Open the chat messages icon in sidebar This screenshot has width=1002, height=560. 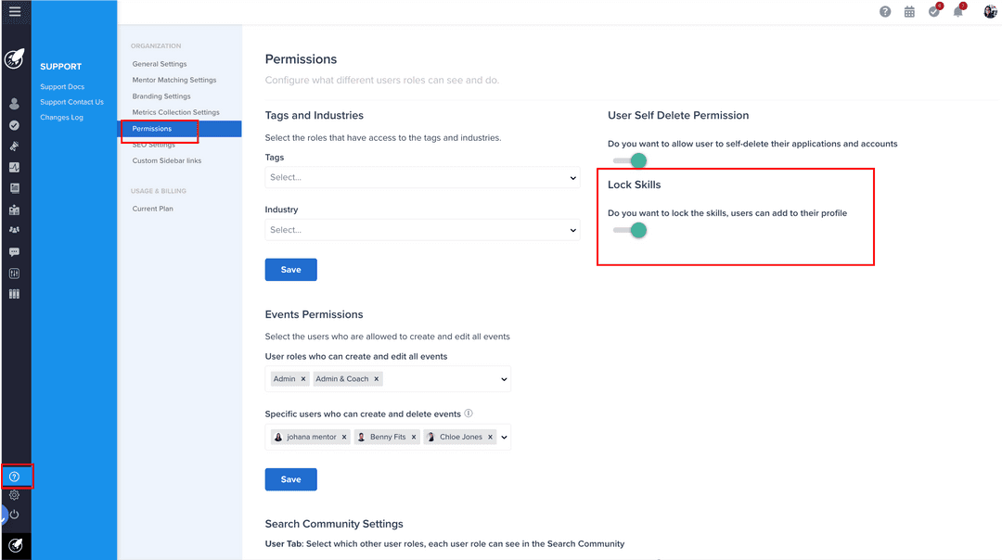15,252
